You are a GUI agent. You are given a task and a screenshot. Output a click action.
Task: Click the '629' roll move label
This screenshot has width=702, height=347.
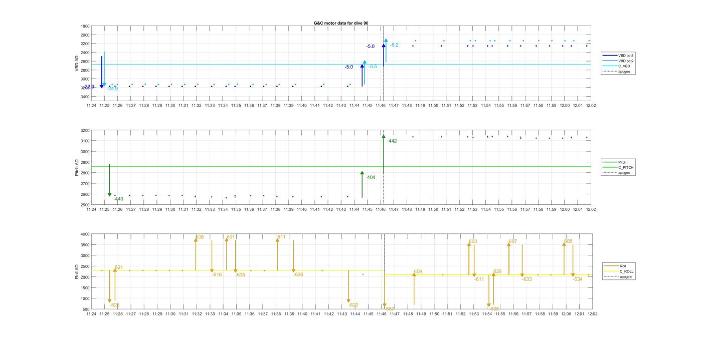[x=497, y=272]
